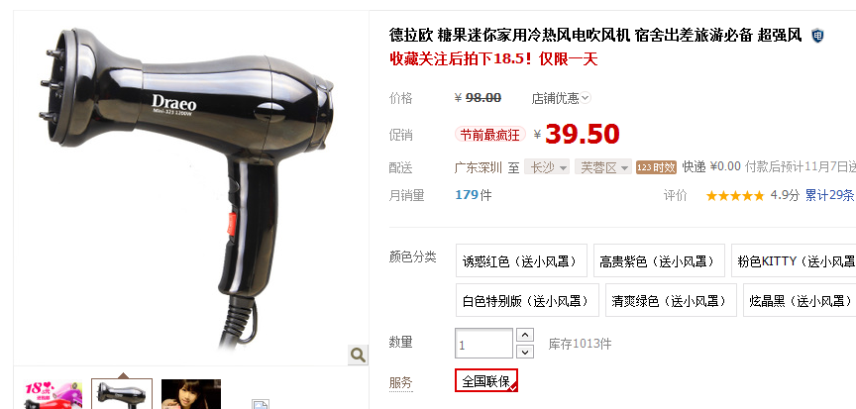Click the small document icon below the image
This screenshot has width=856, height=409.
[261, 404]
